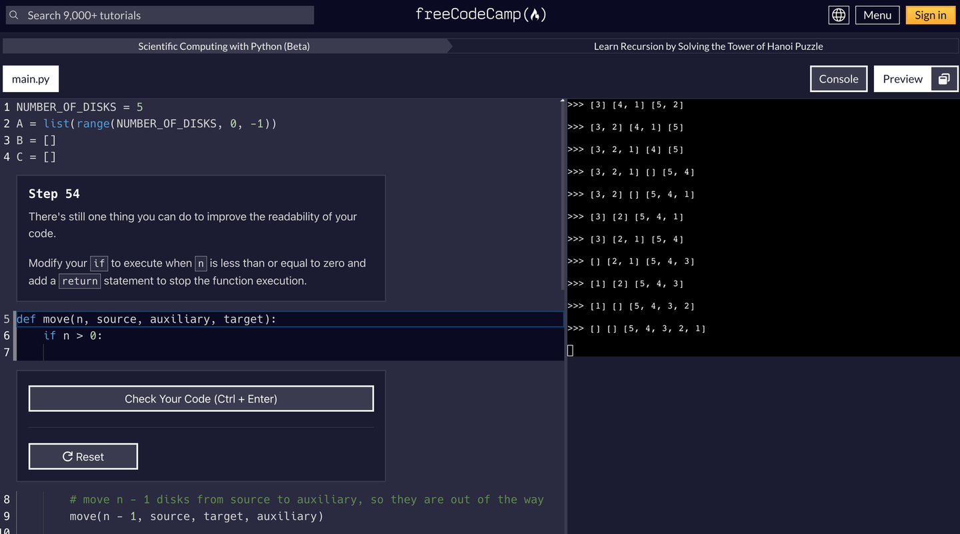Viewport: 960px width, 534px height.
Task: Click the inline return code element
Action: point(79,281)
